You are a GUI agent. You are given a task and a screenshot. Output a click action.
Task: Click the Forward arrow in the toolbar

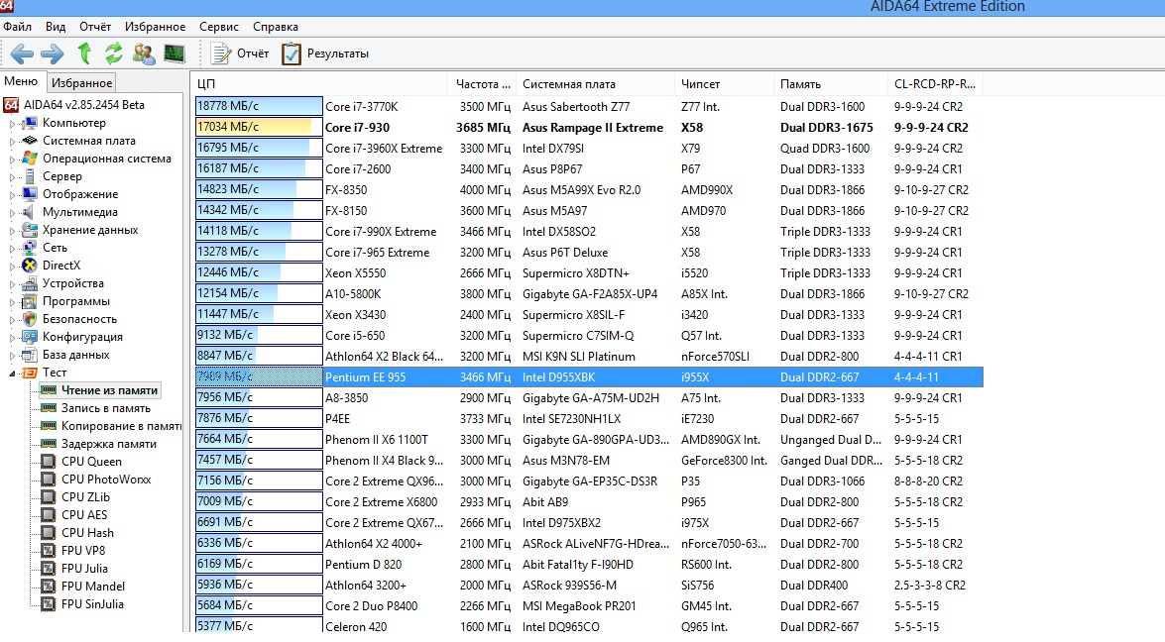pos(52,53)
